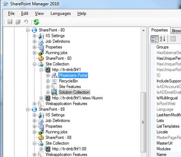Screen dimensions: 181x157
Task: Select the Physicians Portal tree item
Action: [x=73, y=75]
